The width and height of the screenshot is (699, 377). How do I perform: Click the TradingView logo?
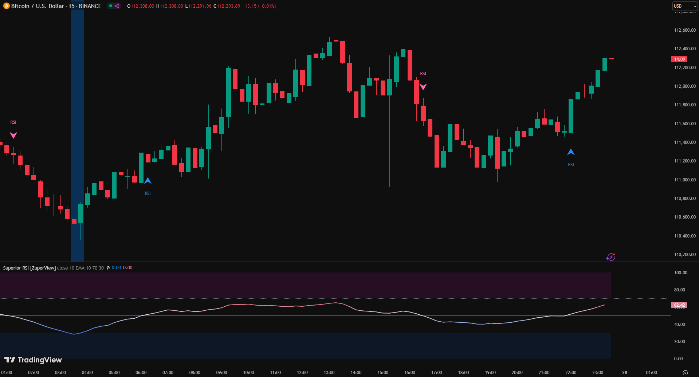point(33,360)
